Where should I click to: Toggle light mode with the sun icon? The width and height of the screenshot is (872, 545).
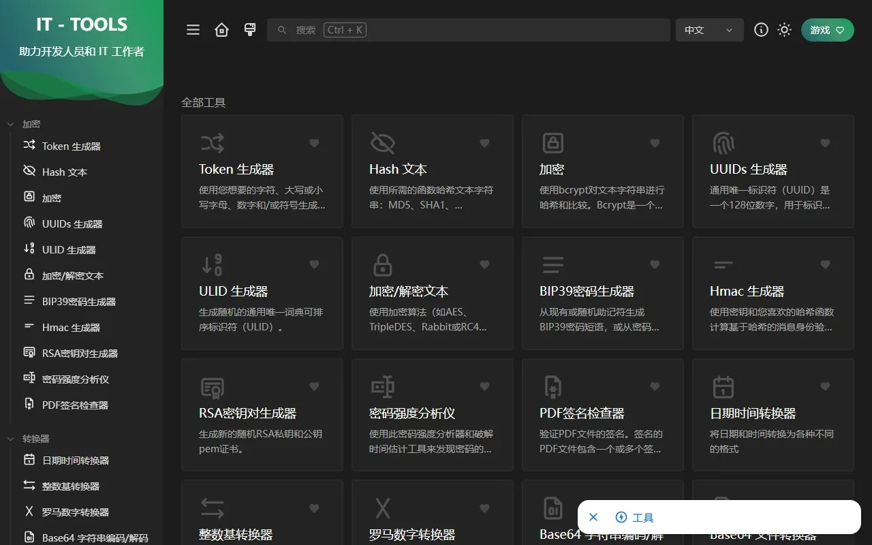click(784, 29)
